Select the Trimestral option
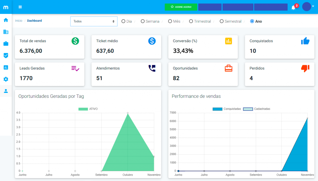This screenshot has width=318, height=181. click(192, 21)
